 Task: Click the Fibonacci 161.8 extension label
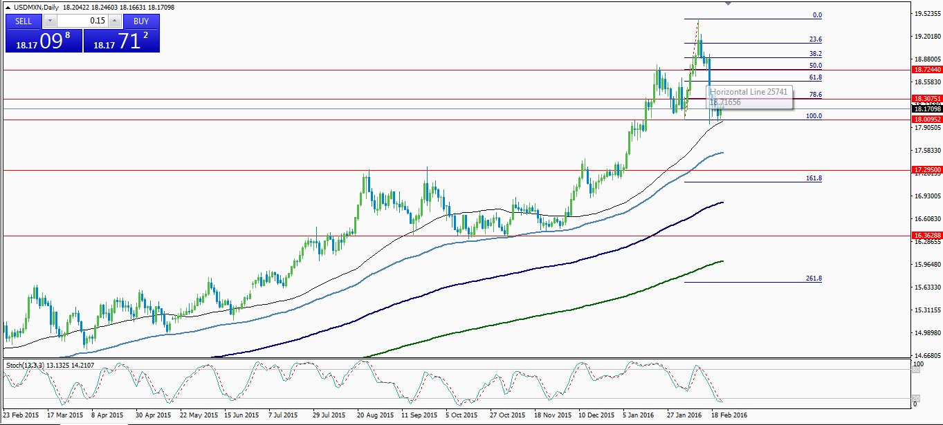tap(814, 178)
